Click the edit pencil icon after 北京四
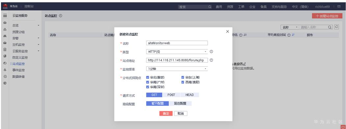The width and height of the screenshot is (346, 129). pyautogui.click(x=244, y=64)
